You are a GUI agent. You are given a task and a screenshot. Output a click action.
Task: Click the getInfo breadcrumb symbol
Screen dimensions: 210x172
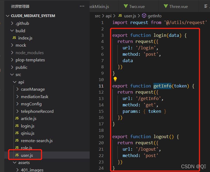(154, 16)
